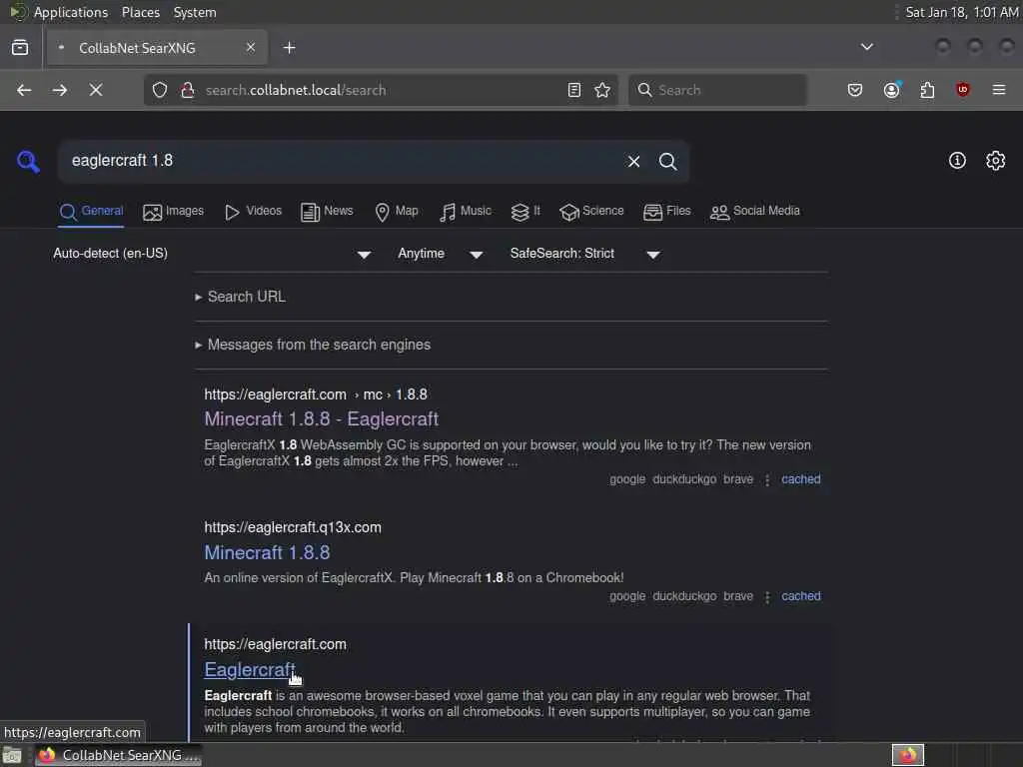Click the clock showing Sat Jan 18
Image resolution: width=1023 pixels, height=767 pixels.
(961, 12)
